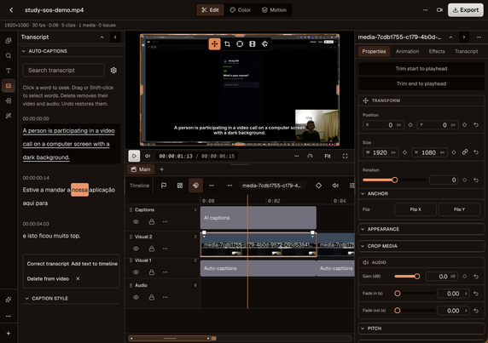Reset Position with the undo arrow
This screenshot has height=343, width=488.
pyautogui.click(x=476, y=125)
